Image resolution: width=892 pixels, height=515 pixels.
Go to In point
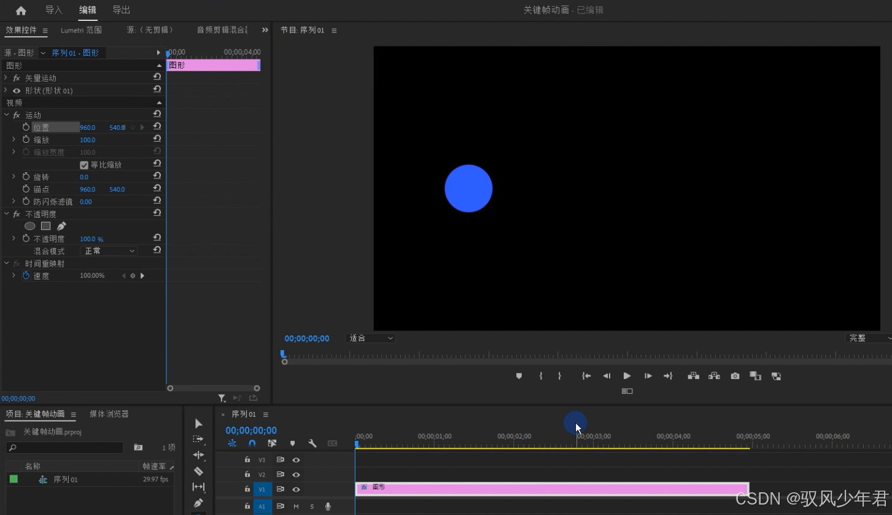[x=586, y=376]
